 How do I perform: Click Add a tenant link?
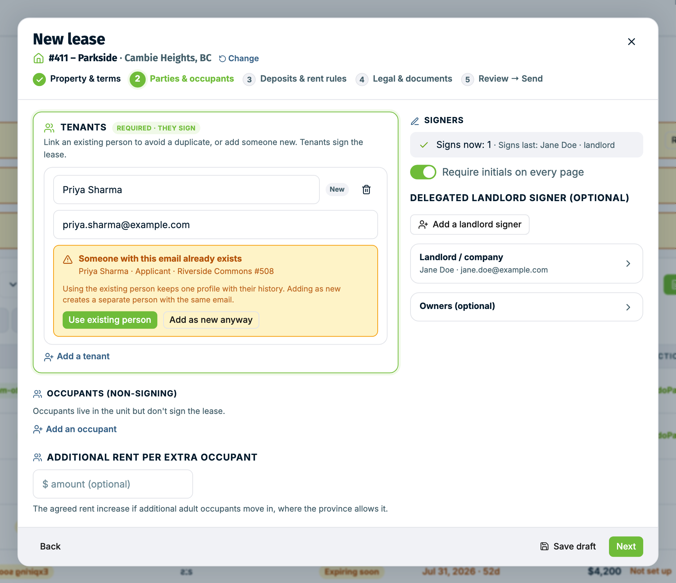pyautogui.click(x=77, y=356)
